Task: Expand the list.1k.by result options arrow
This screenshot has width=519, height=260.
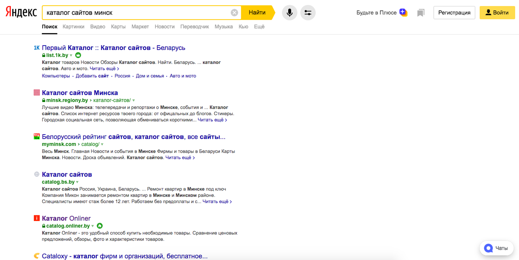Action: coord(71,55)
